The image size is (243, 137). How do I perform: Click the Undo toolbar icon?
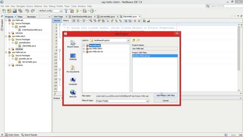coord(27,11)
